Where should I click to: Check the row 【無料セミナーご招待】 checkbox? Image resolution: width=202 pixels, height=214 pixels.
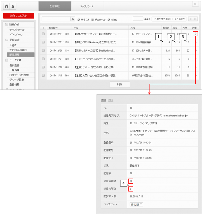click(43, 50)
